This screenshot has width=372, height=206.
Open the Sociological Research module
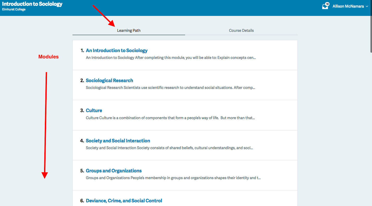tap(109, 81)
